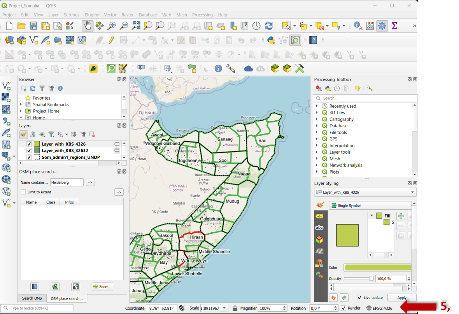The height and width of the screenshot is (314, 459).
Task: Expand the Network analysis toolbox group
Action: [317, 165]
